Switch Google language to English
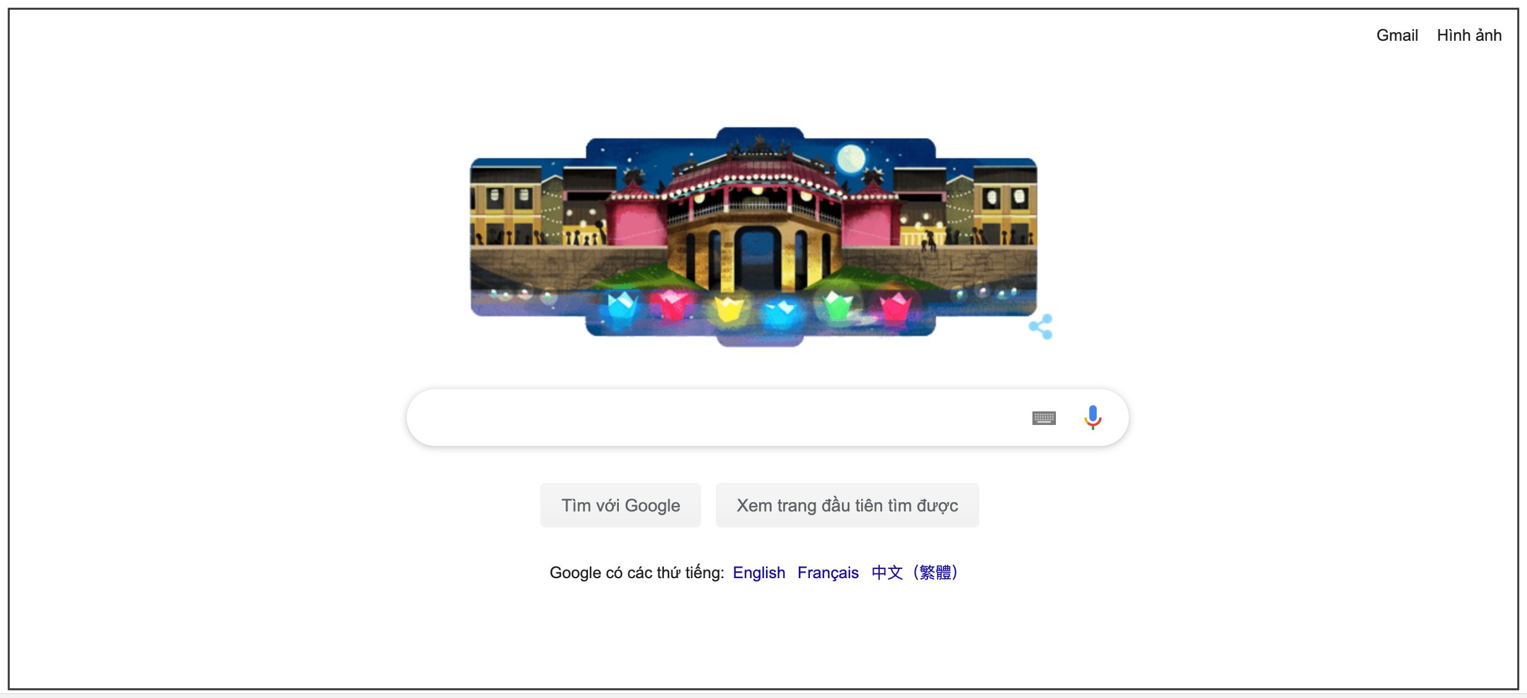 click(759, 573)
